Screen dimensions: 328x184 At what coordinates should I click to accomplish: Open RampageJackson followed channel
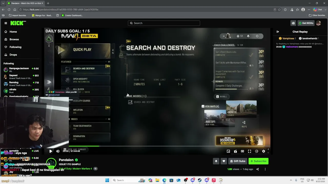[x=21, y=70]
